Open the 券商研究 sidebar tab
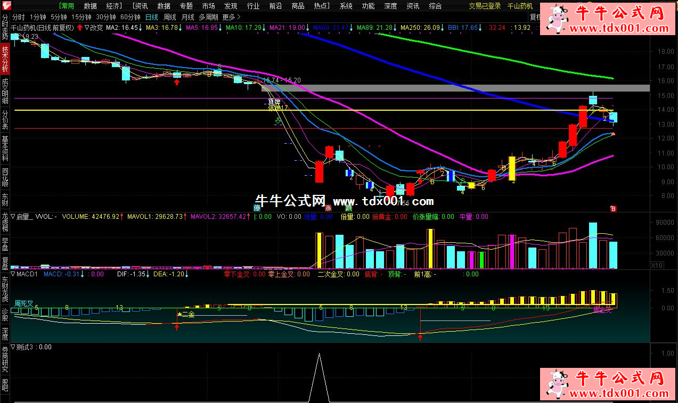Image resolution: width=678 pixels, height=403 pixels. [x=5, y=359]
